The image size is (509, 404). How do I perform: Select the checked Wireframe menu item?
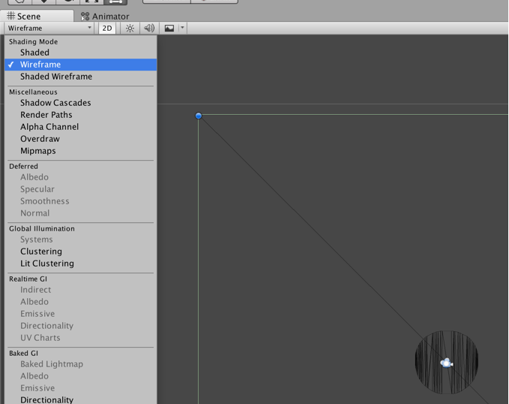point(81,65)
